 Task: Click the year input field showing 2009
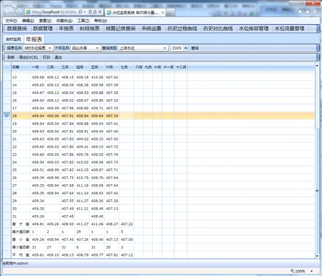tap(177, 48)
